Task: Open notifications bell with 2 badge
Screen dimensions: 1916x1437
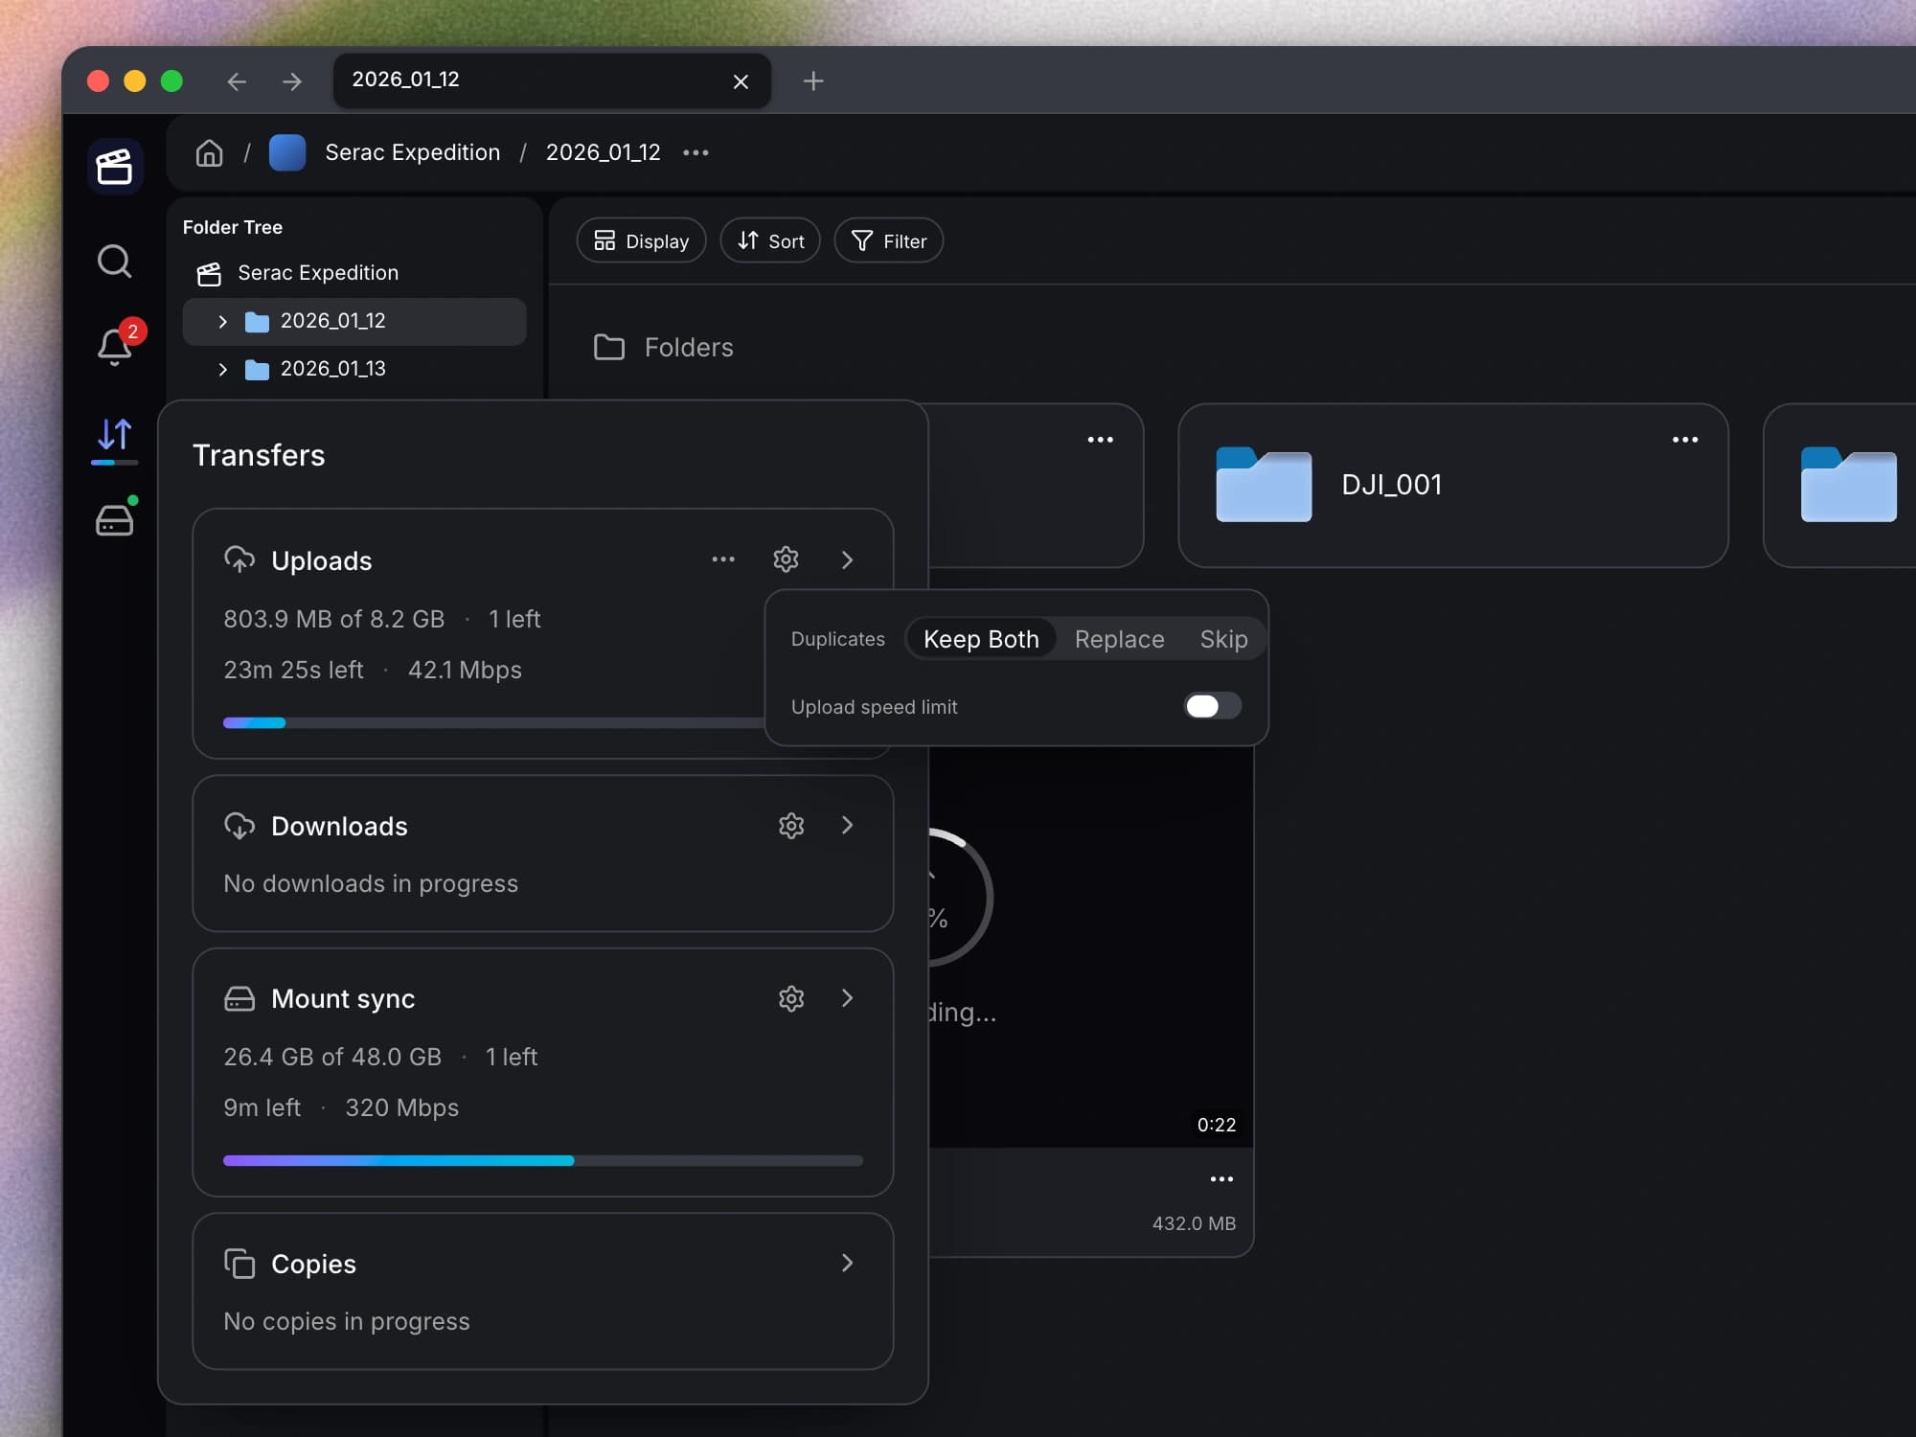Action: point(116,345)
